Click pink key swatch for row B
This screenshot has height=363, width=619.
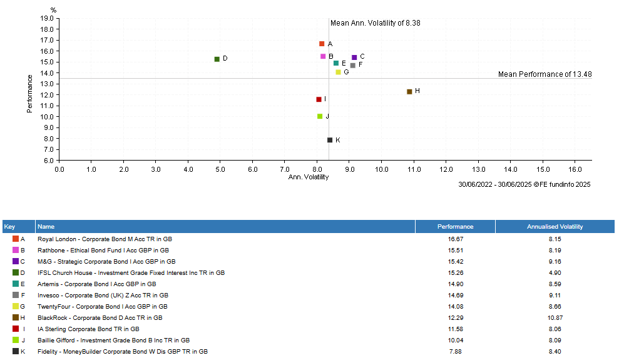pyautogui.click(x=16, y=250)
